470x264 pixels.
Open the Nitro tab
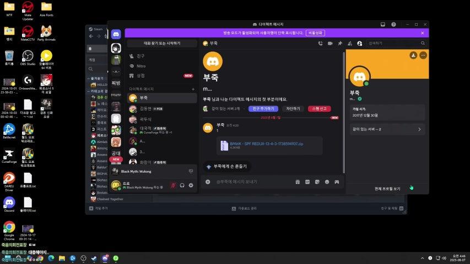tap(162, 66)
